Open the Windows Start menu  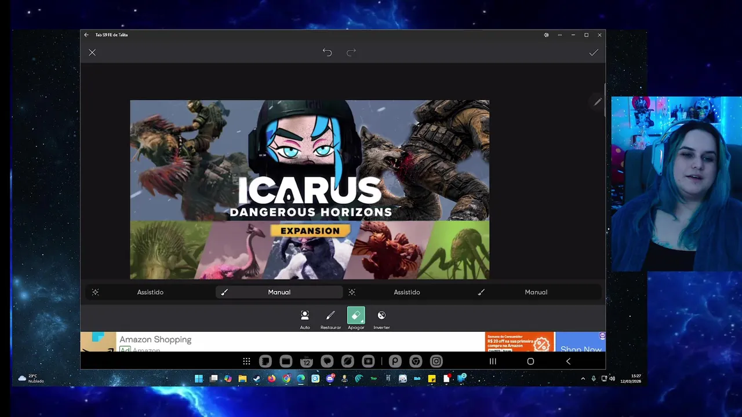tap(199, 379)
